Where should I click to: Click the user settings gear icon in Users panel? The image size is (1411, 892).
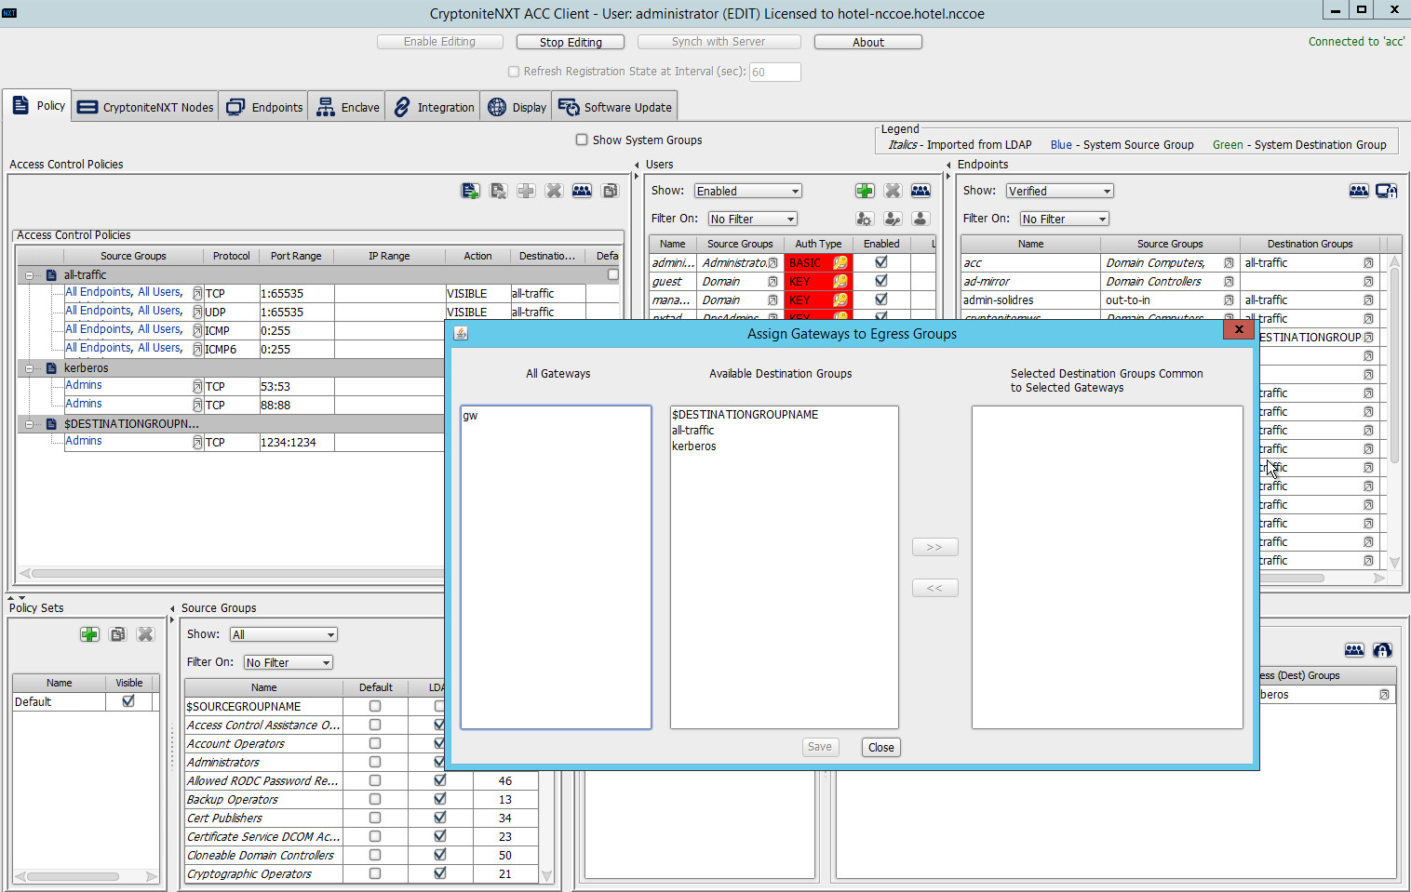click(x=865, y=219)
